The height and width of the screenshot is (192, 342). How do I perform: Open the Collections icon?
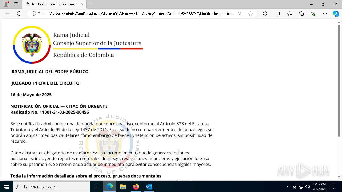click(301, 14)
